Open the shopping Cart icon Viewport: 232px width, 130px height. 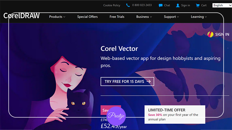pos(198,5)
